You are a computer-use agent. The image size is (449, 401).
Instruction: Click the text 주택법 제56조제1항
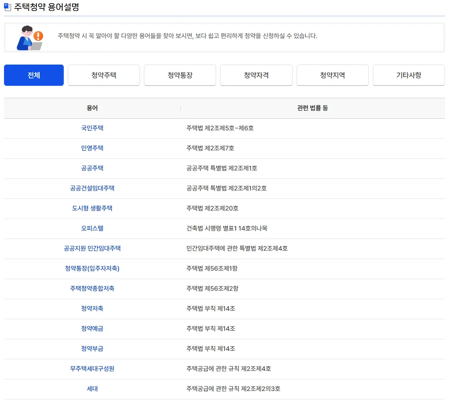tap(212, 268)
